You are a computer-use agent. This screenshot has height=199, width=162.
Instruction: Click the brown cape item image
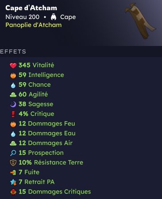tap(140, 21)
